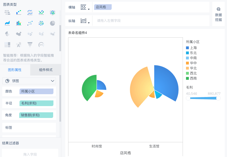Screen dimensions: 227x157
Task: Select the heat map chart icon
Action: pos(52,34)
